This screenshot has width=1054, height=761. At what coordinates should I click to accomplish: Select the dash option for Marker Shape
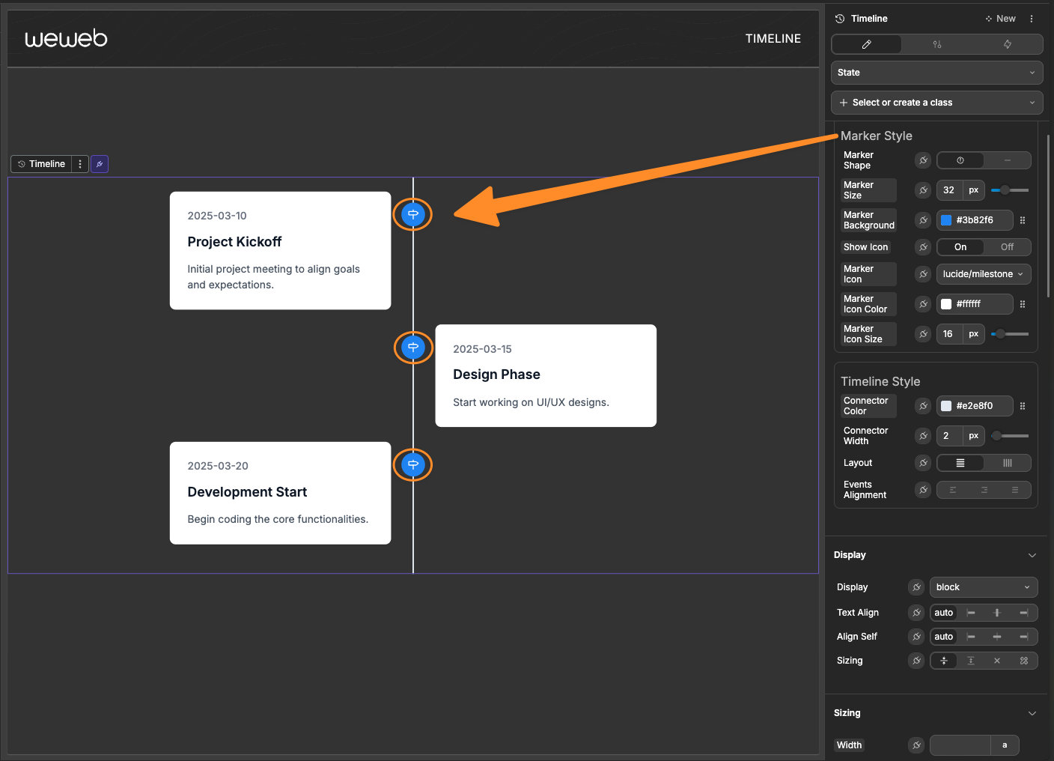(1007, 160)
